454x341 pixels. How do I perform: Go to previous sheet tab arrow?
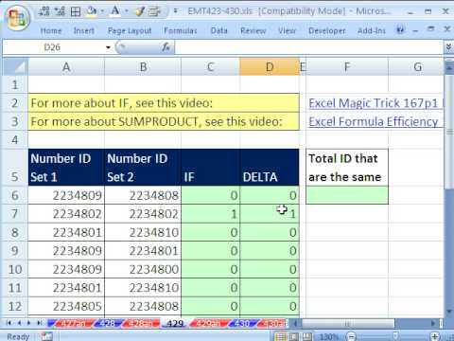pyautogui.click(x=19, y=323)
